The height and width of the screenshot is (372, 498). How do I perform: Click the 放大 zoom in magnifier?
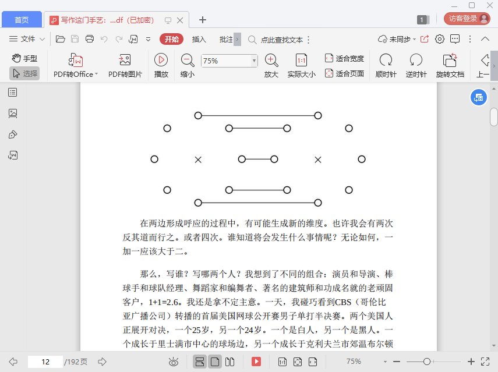[271, 60]
